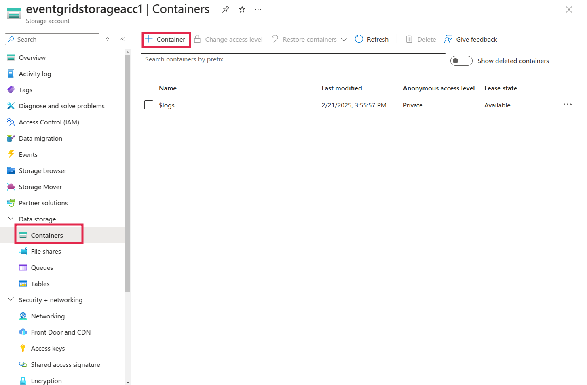Open Storage browser from the sidebar

(x=42, y=170)
